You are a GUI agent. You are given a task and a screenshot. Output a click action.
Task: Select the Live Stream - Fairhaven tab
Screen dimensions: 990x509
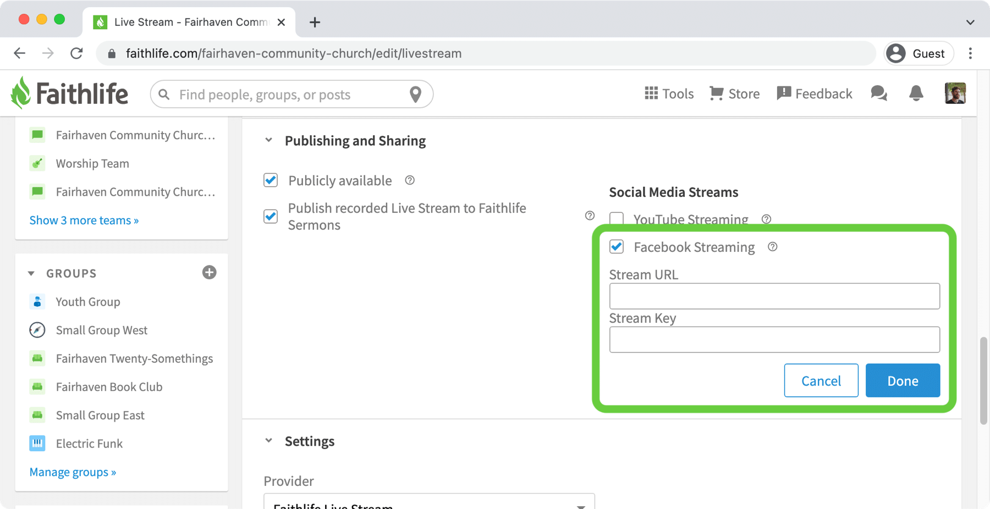pos(189,23)
